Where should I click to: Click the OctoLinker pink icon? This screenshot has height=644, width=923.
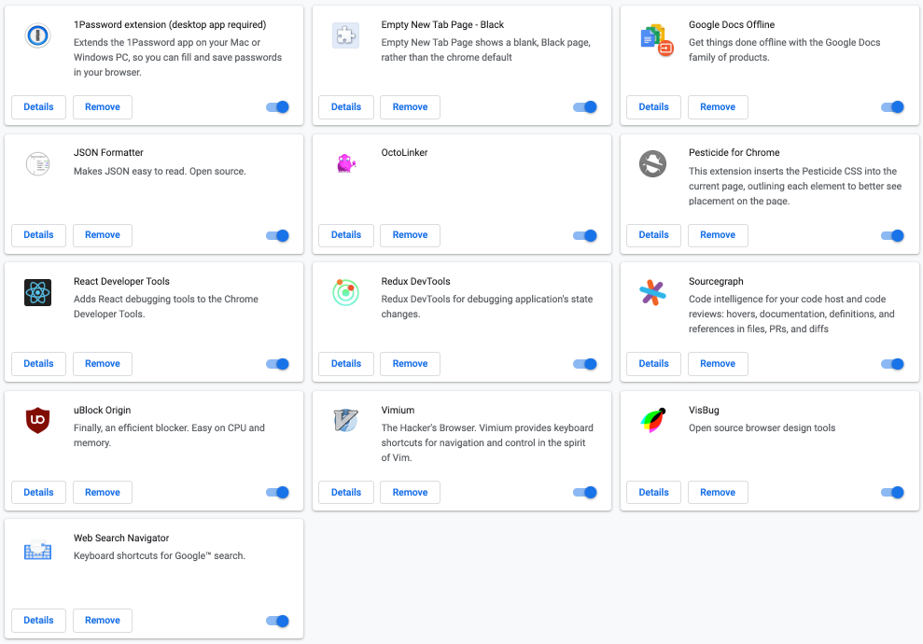pos(345,164)
